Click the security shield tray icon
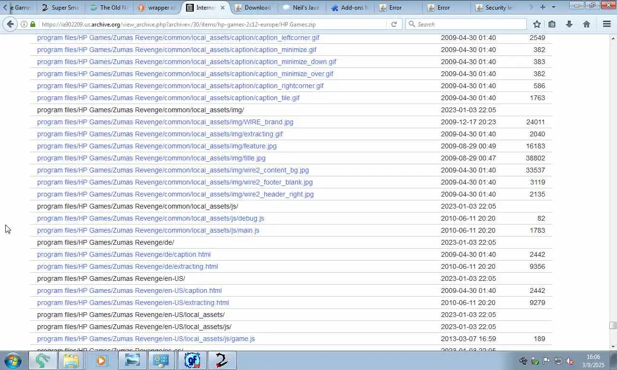Screen dimensions: 617x370 click(535, 361)
